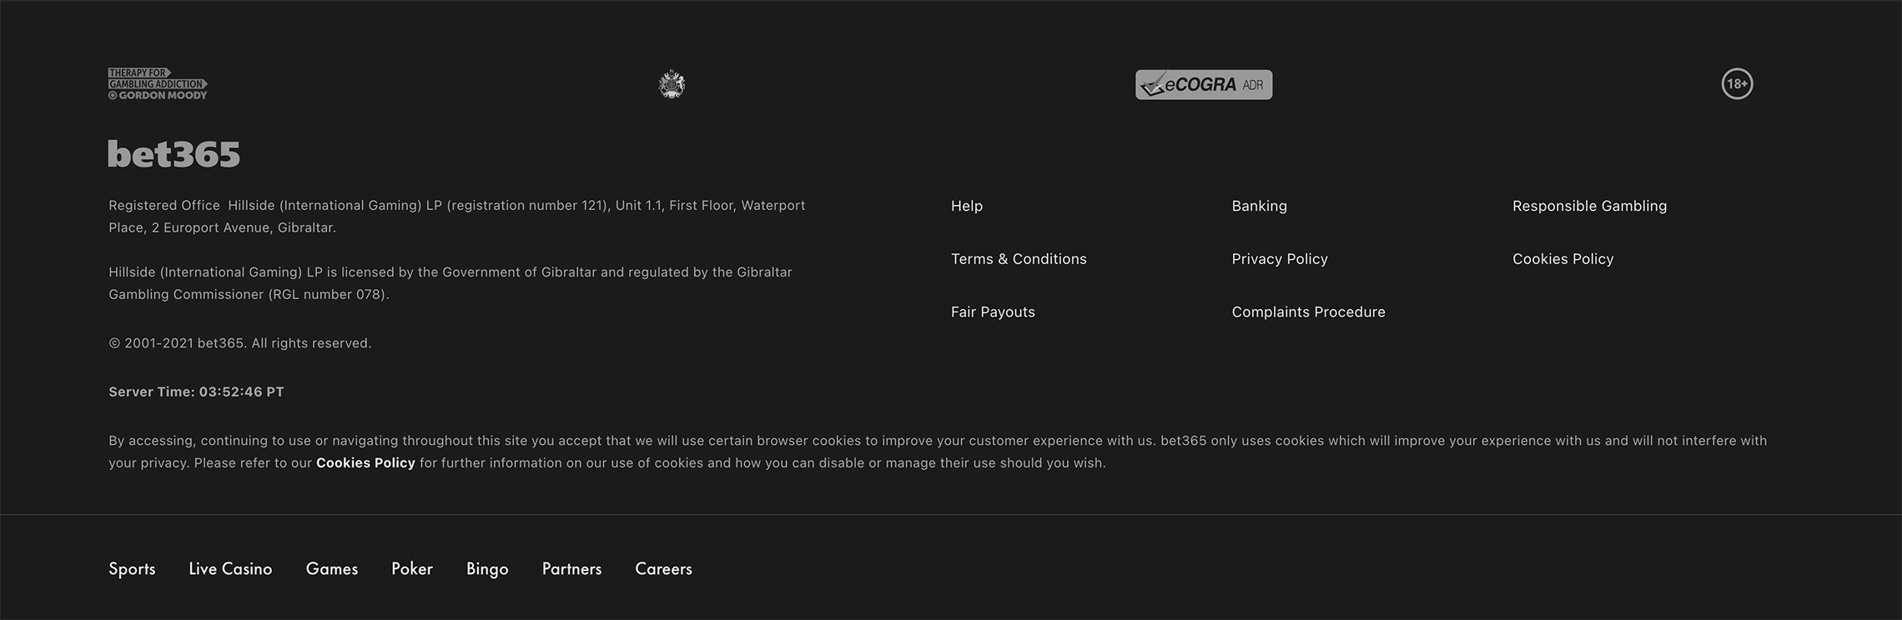Viewport: 1902px width, 620px height.
Task: Open Poker in bottom navigation
Action: [412, 569]
